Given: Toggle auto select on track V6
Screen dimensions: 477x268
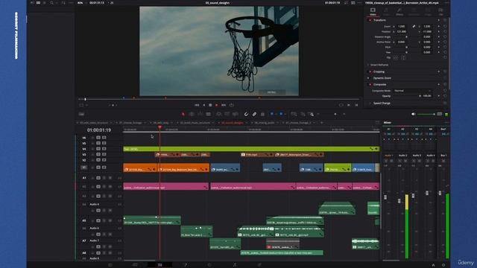Looking at the screenshot, I should (98, 138).
